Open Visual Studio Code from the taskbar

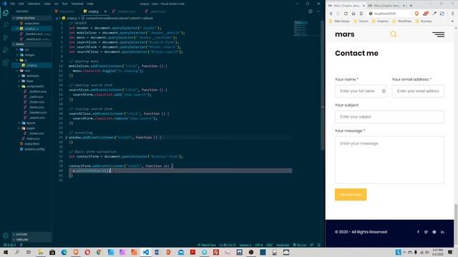coord(146,252)
